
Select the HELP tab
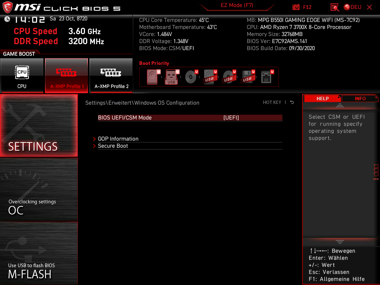click(x=322, y=98)
